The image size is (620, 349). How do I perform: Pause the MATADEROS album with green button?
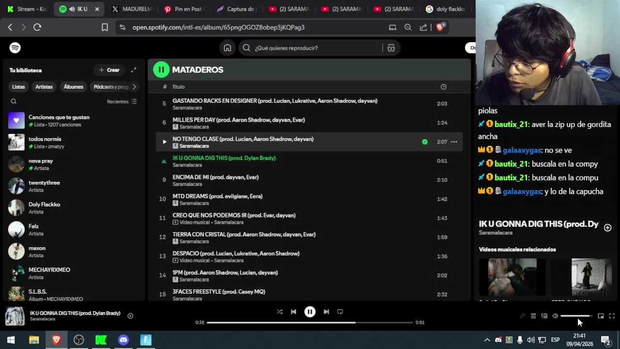tap(161, 69)
